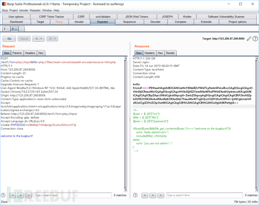Image resolution: width=259 pixels, height=205 pixels.
Task: Show request Hex view
Action: pyautogui.click(x=41, y=53)
